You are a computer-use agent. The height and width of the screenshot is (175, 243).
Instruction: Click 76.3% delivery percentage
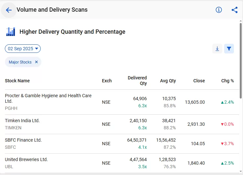(170, 167)
